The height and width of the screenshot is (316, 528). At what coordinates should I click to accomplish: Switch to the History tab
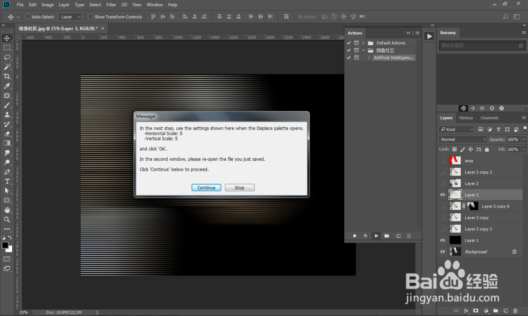tap(466, 118)
